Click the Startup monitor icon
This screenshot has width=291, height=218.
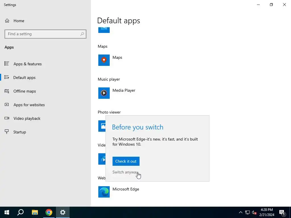7,132
